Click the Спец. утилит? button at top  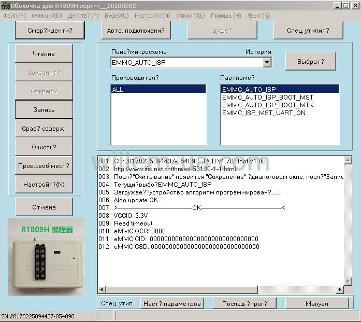(x=308, y=30)
